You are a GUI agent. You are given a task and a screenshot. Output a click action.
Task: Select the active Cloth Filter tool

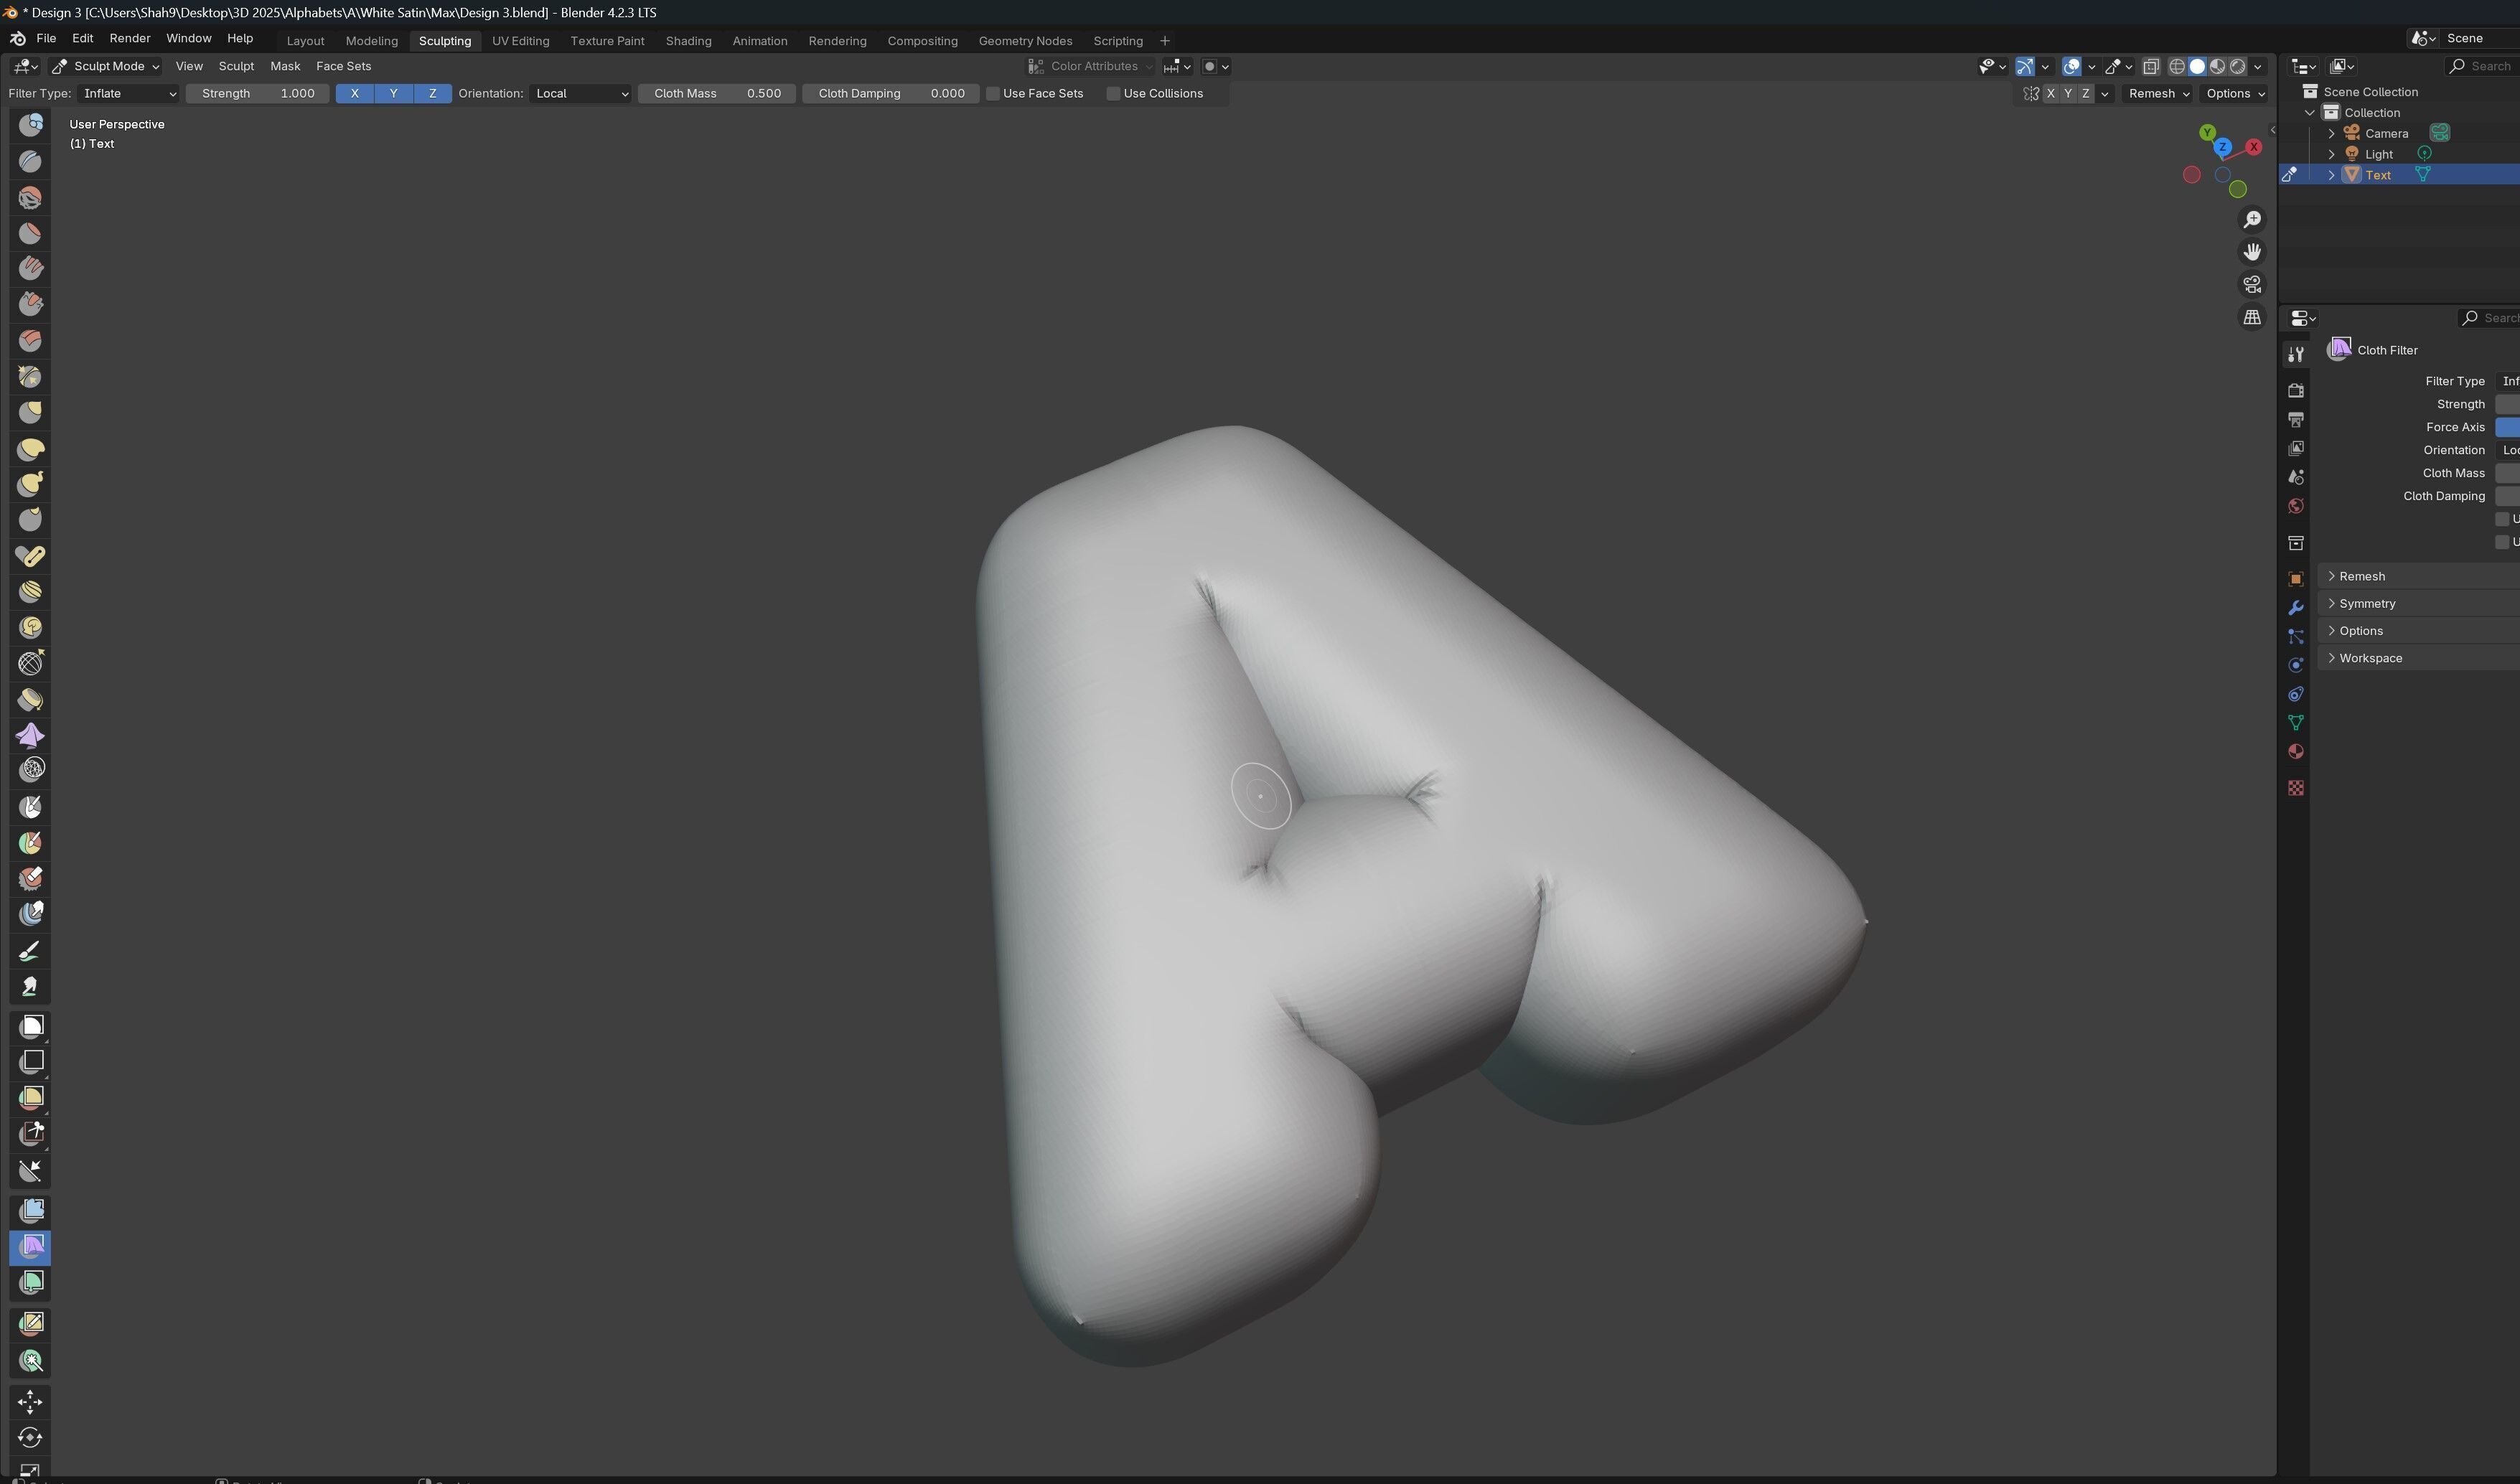click(30, 1247)
